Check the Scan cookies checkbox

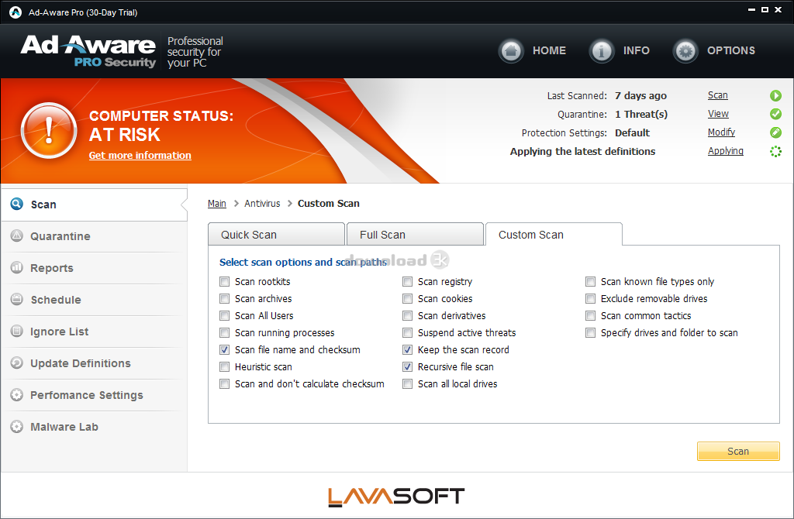coord(407,299)
